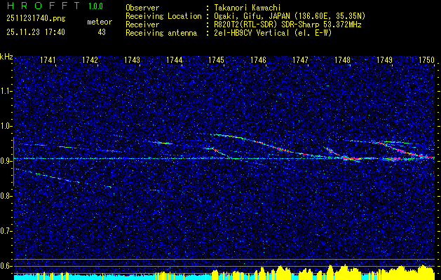441x280 pixels.
Task: Click the 0.6 kHz frequency label
Action: pyautogui.click(x=6, y=266)
